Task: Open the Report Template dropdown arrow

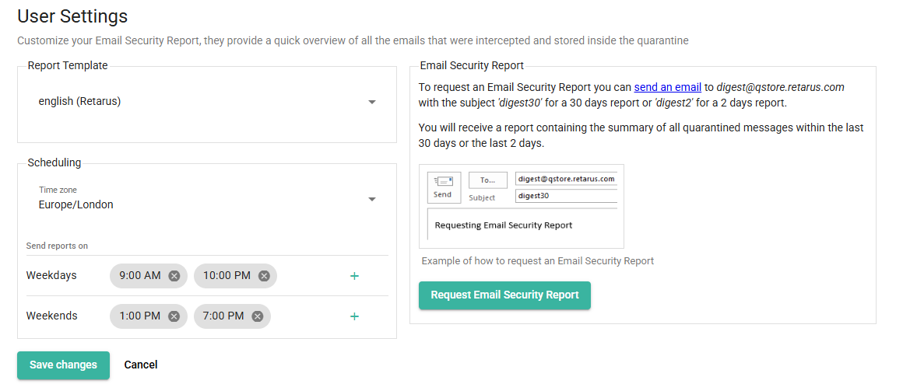Action: point(371,102)
